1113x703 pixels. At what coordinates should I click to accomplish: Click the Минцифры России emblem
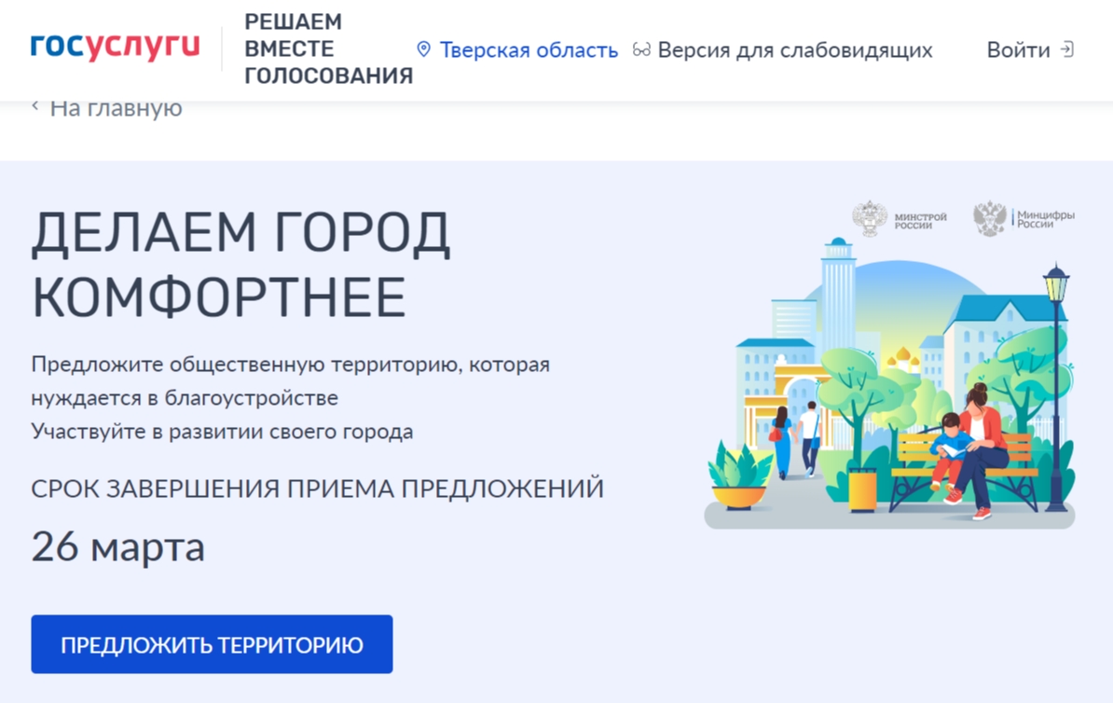(x=990, y=219)
